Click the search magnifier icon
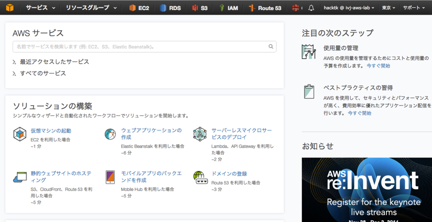Image resolution: width=432 pixels, height=222 pixels. click(271, 46)
